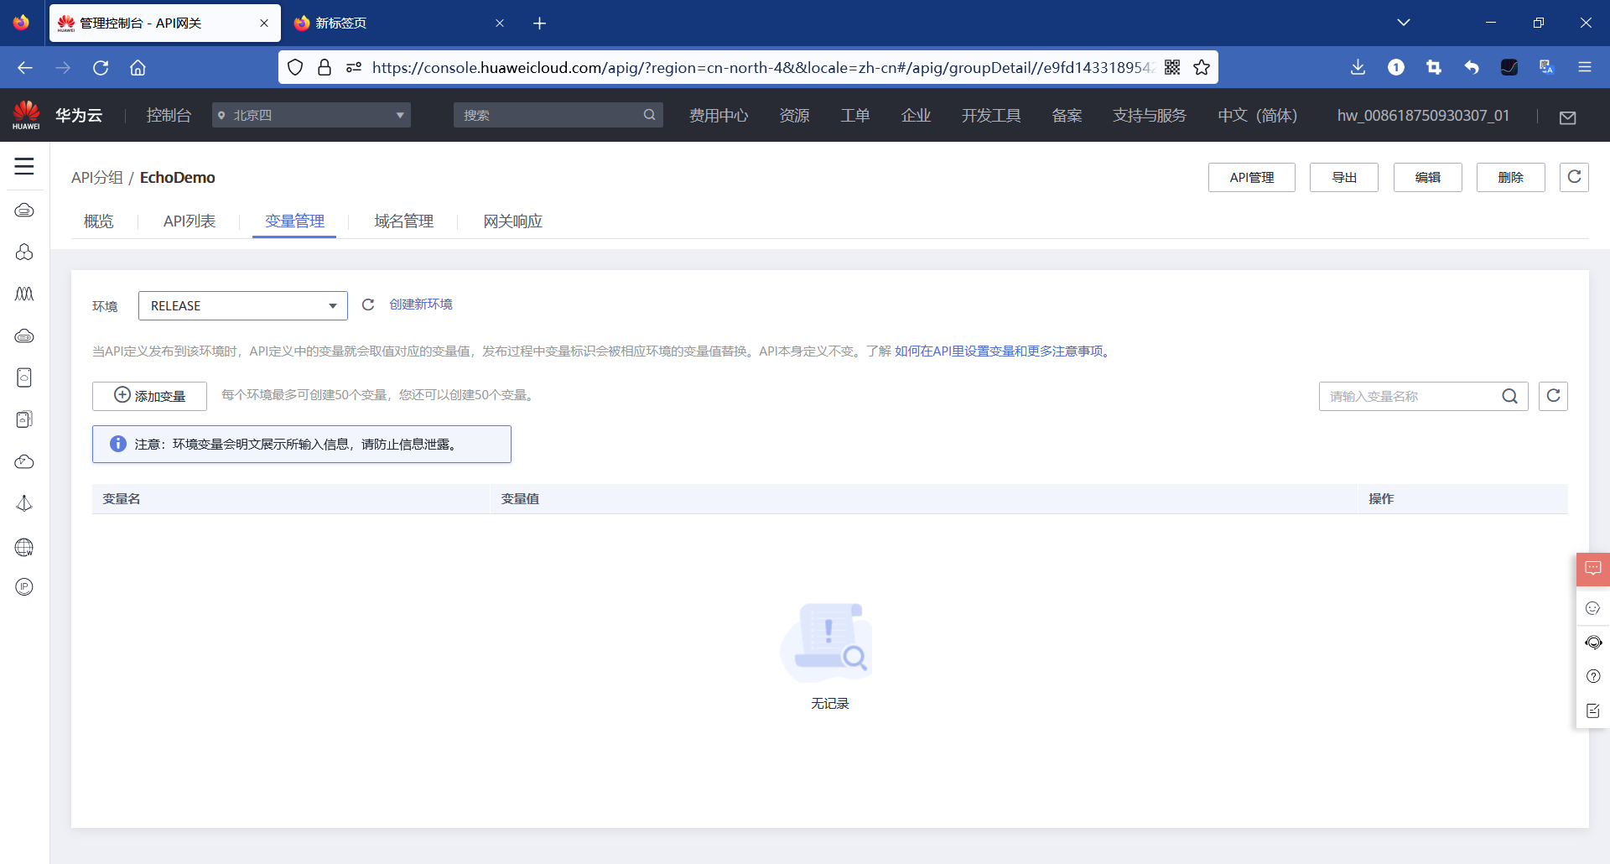The height and width of the screenshot is (864, 1610).
Task: Open the browser translate icon in toolbar
Action: [x=1546, y=67]
